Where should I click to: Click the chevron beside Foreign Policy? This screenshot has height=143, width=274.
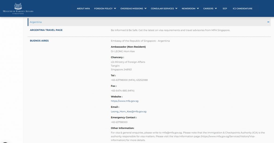[x=115, y=9]
